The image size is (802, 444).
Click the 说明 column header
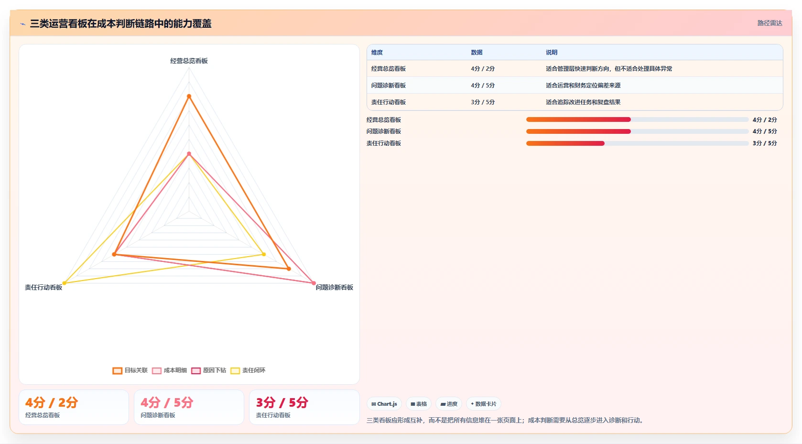click(x=552, y=53)
